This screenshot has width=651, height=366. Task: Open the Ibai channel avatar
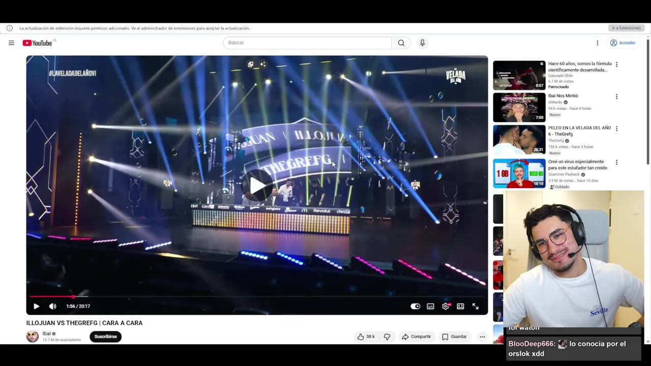(x=33, y=337)
